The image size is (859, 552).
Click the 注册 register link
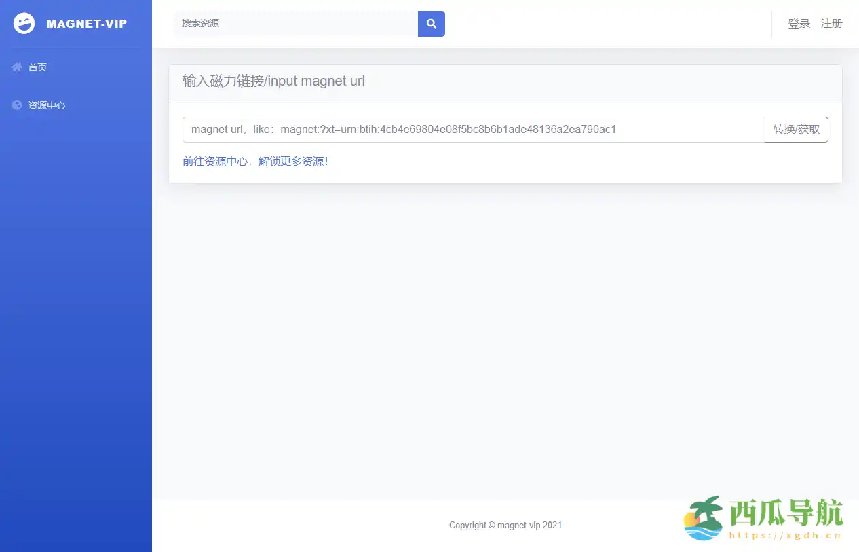tap(831, 24)
